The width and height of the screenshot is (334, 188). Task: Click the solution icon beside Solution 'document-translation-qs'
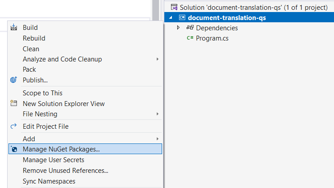(x=173, y=8)
